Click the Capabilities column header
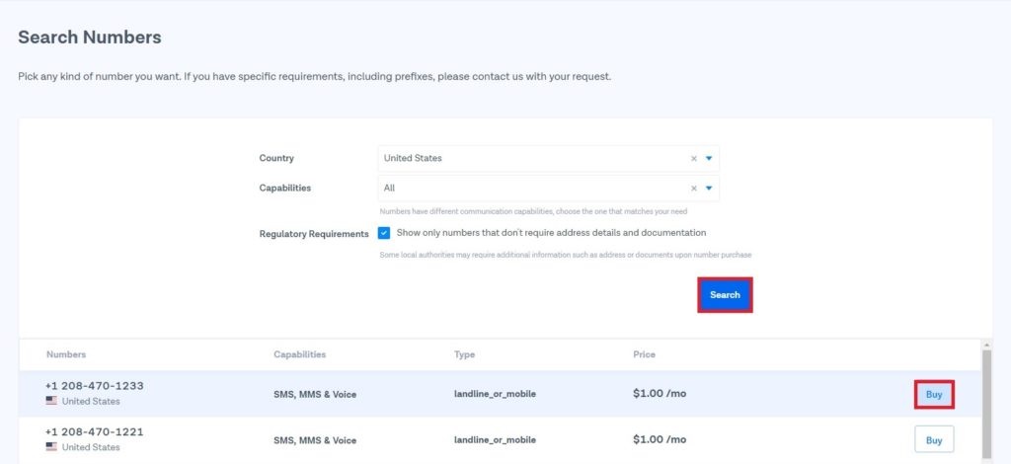 pyautogui.click(x=300, y=354)
